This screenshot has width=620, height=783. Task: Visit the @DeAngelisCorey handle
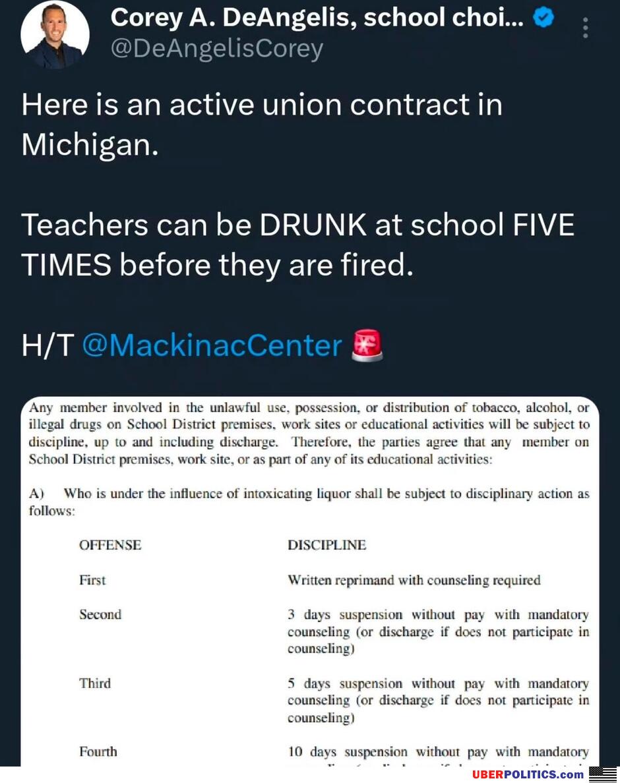click(216, 49)
